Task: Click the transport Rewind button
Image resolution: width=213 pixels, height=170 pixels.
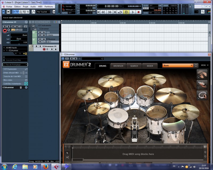Action: tap(103, 12)
